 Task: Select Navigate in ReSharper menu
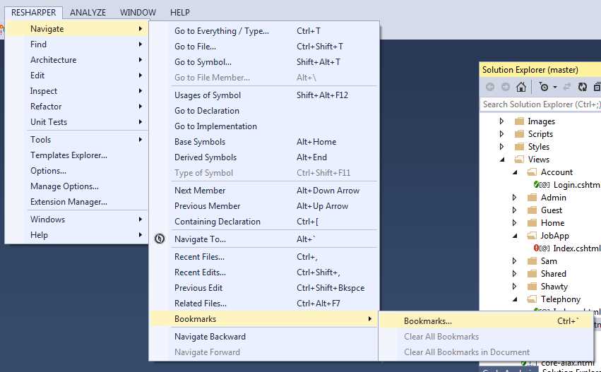click(x=77, y=29)
